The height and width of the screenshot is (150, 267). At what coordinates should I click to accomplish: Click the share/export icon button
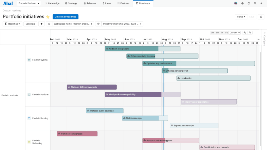pos(261,17)
